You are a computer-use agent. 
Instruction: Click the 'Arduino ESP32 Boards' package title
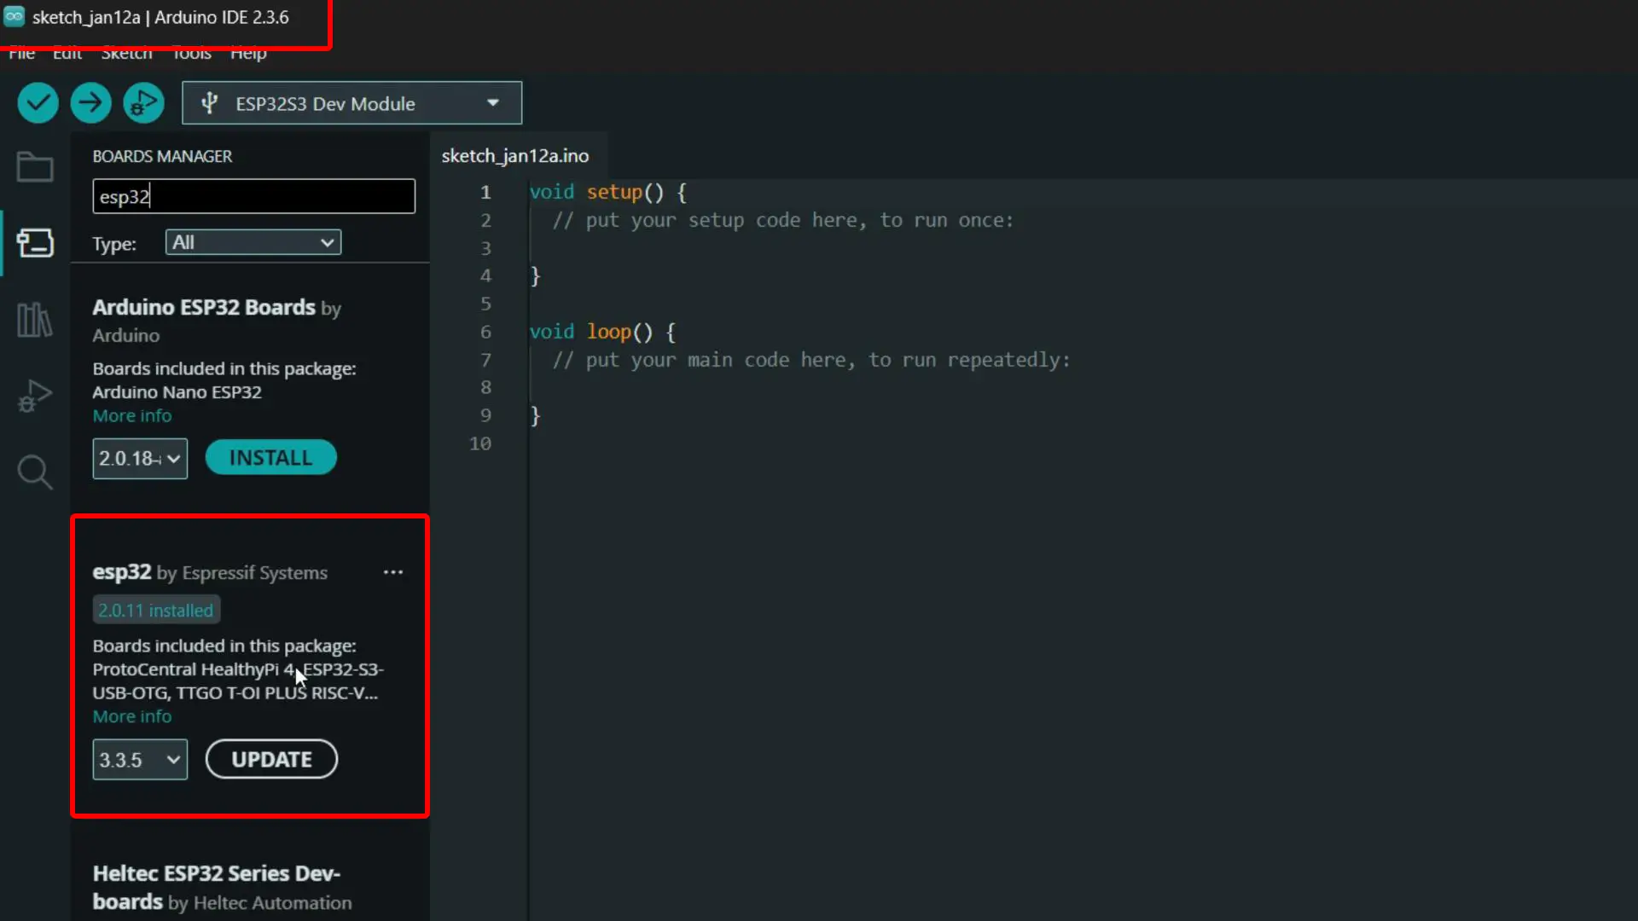point(204,307)
